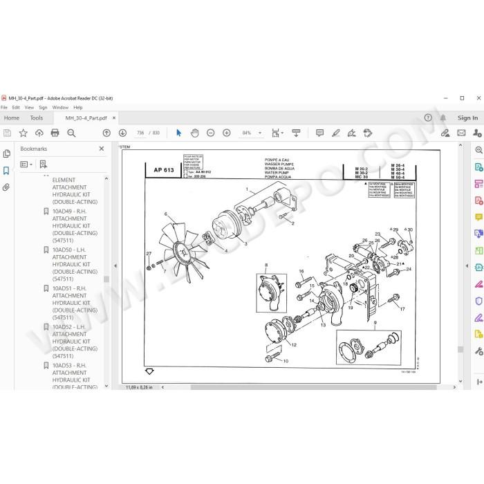484x484 pixels.
Task: Click the share with others person icon
Action: (x=477, y=133)
